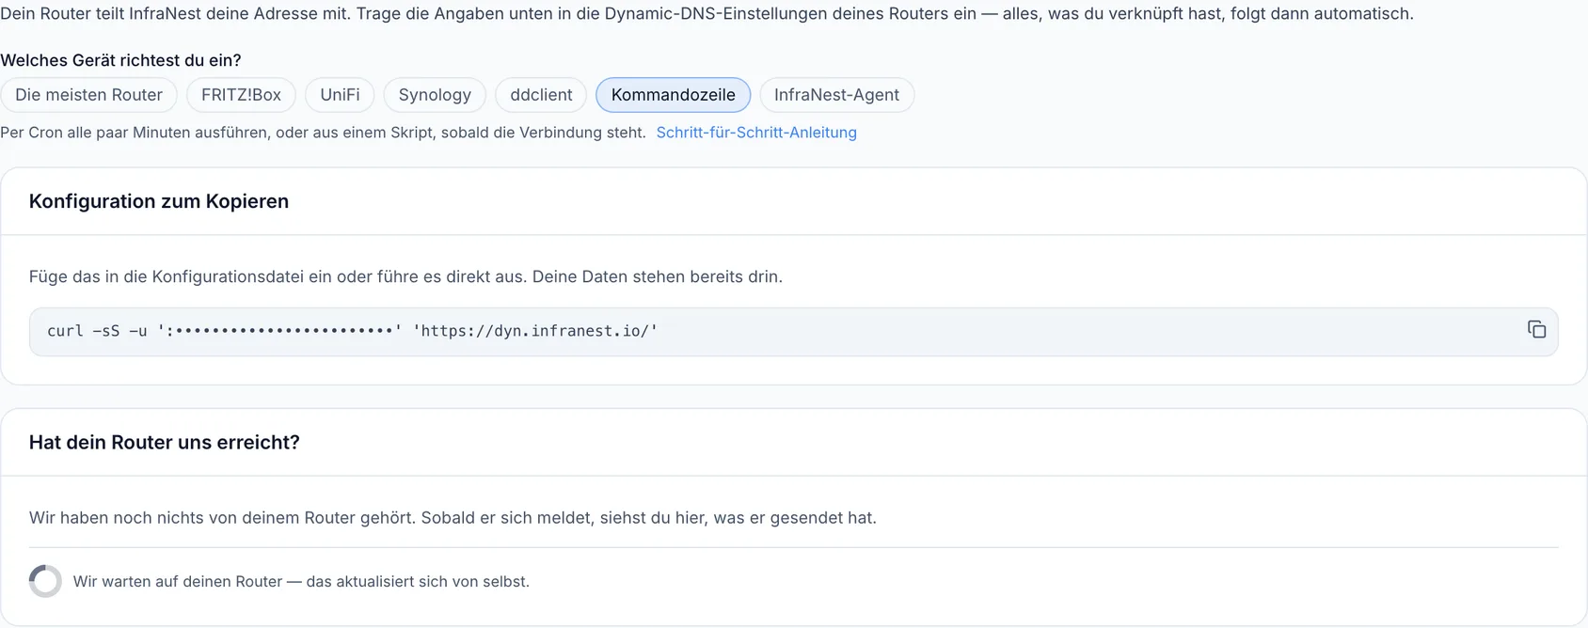Copy the curl command with the copy icon
1588x628 pixels.
(1536, 330)
